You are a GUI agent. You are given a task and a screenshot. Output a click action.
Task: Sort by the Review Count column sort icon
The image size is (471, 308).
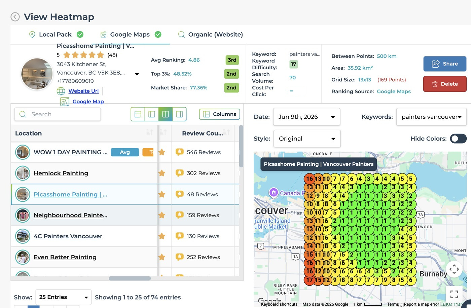point(227,133)
